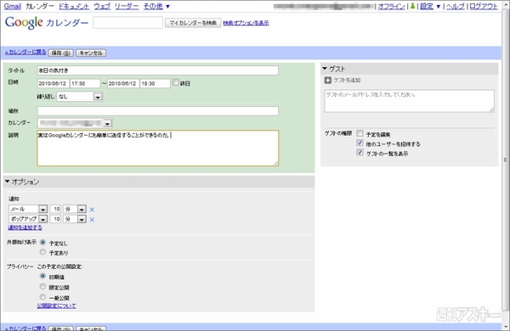Open the 分 unit dropdown in ポップアップ row
Image resolution: width=510 pixels, height=331 pixels.
click(x=75, y=219)
